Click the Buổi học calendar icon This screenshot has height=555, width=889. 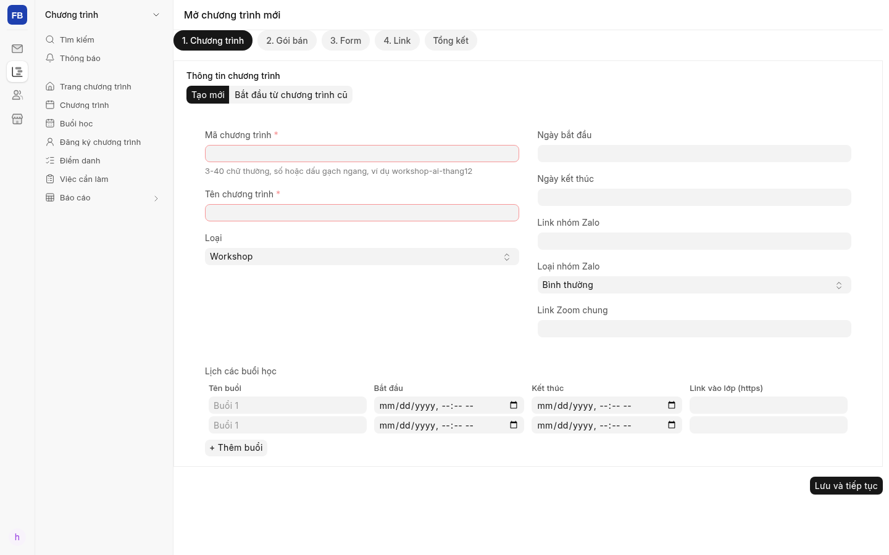(50, 123)
